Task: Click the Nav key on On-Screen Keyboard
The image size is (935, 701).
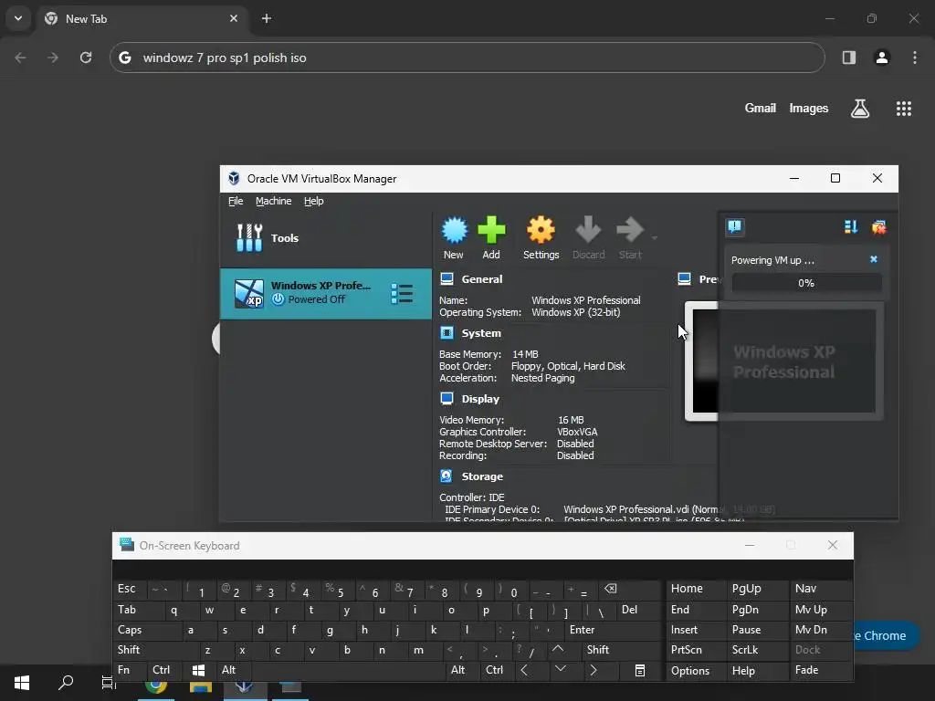Action: coord(821,589)
